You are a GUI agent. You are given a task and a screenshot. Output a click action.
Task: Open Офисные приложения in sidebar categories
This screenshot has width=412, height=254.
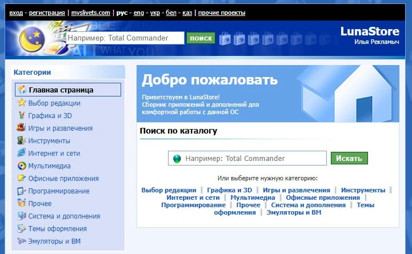pyautogui.click(x=63, y=179)
